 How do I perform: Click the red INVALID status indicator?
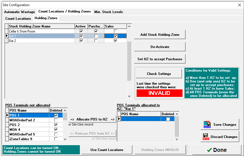[159, 93]
